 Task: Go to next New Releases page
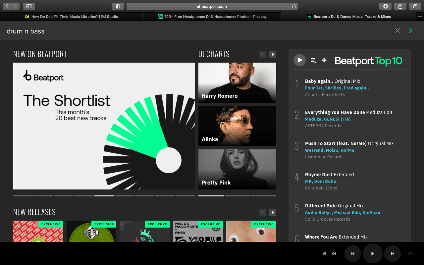[x=273, y=212]
